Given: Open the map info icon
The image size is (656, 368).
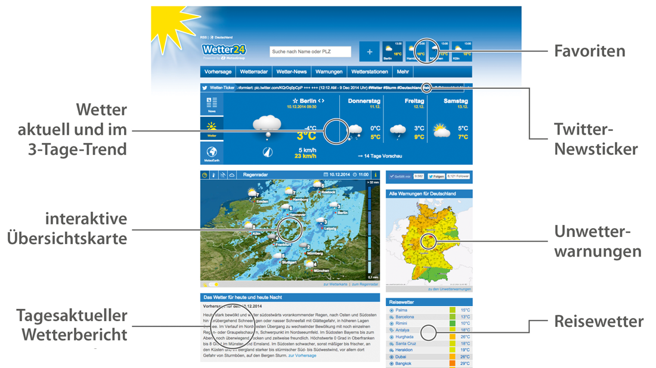Looking at the screenshot, I should [x=375, y=174].
